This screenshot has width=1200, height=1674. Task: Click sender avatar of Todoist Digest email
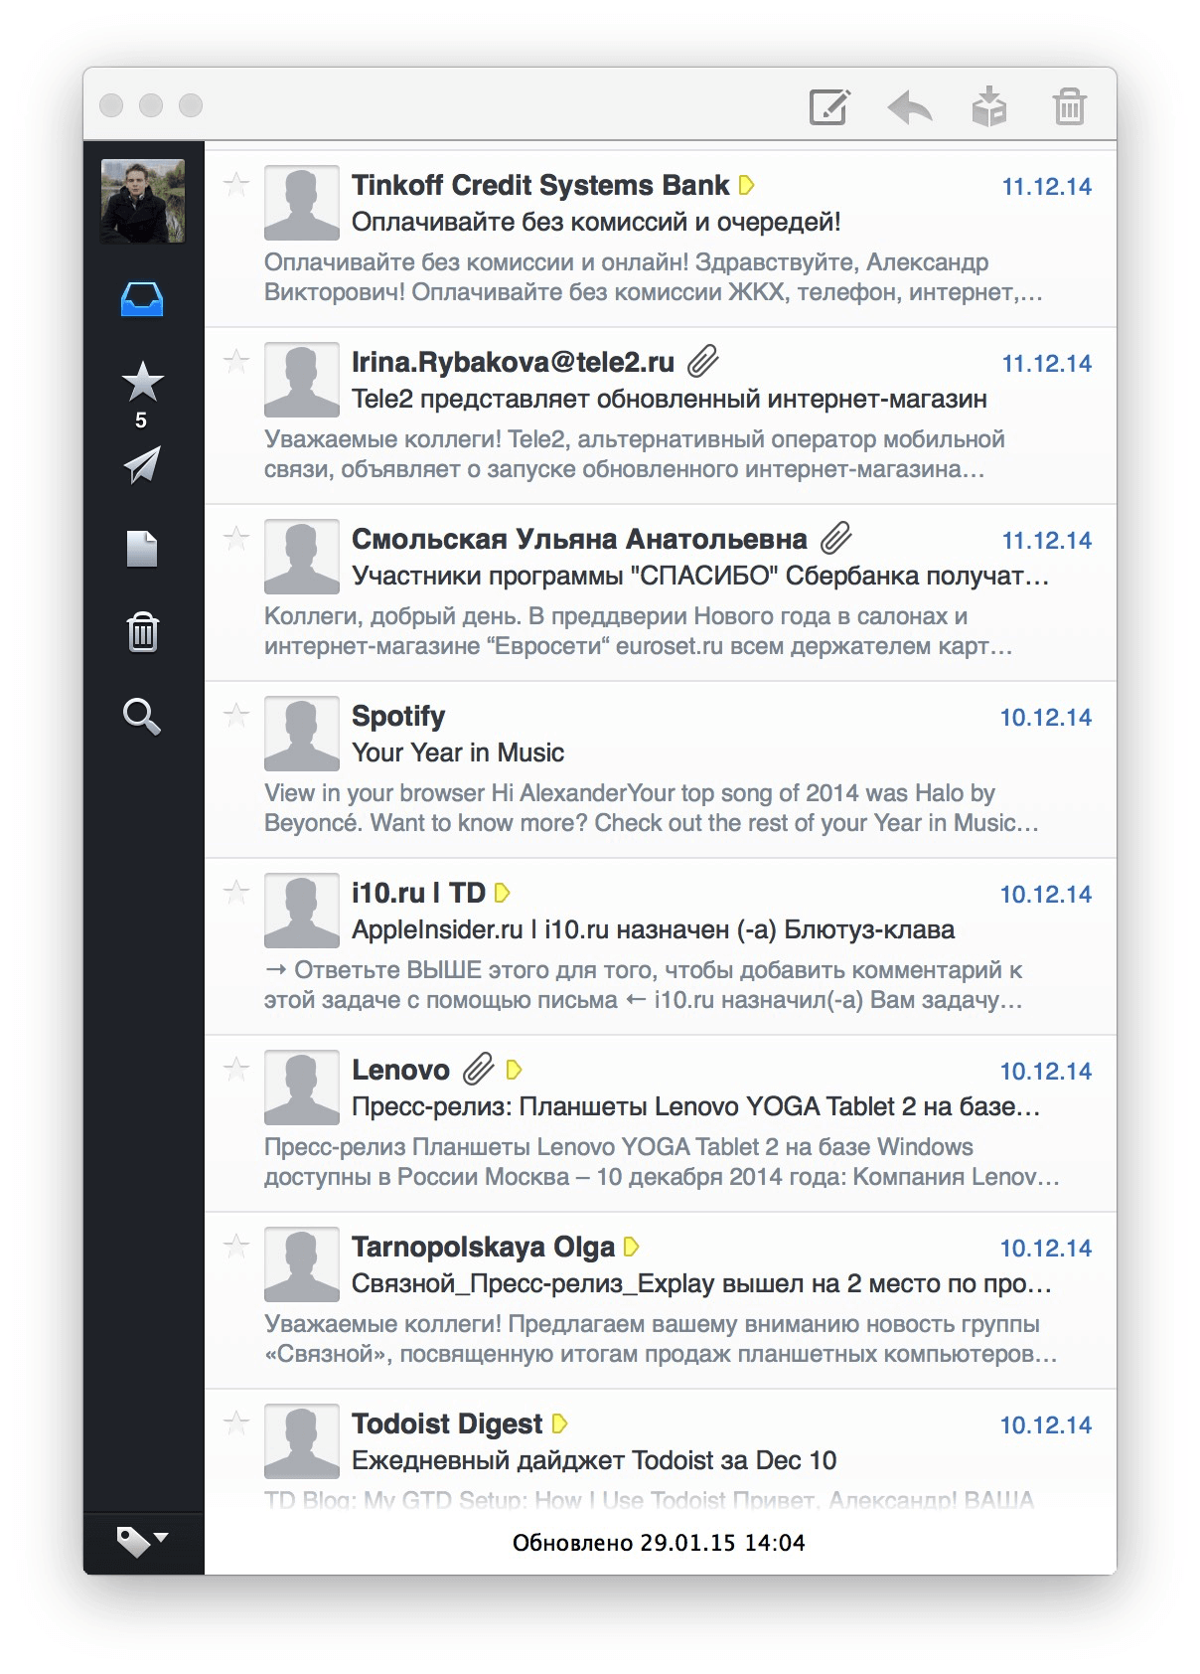click(302, 1441)
